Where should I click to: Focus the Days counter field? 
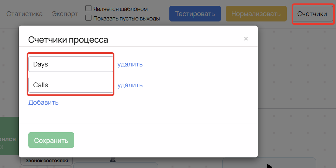coord(71,64)
